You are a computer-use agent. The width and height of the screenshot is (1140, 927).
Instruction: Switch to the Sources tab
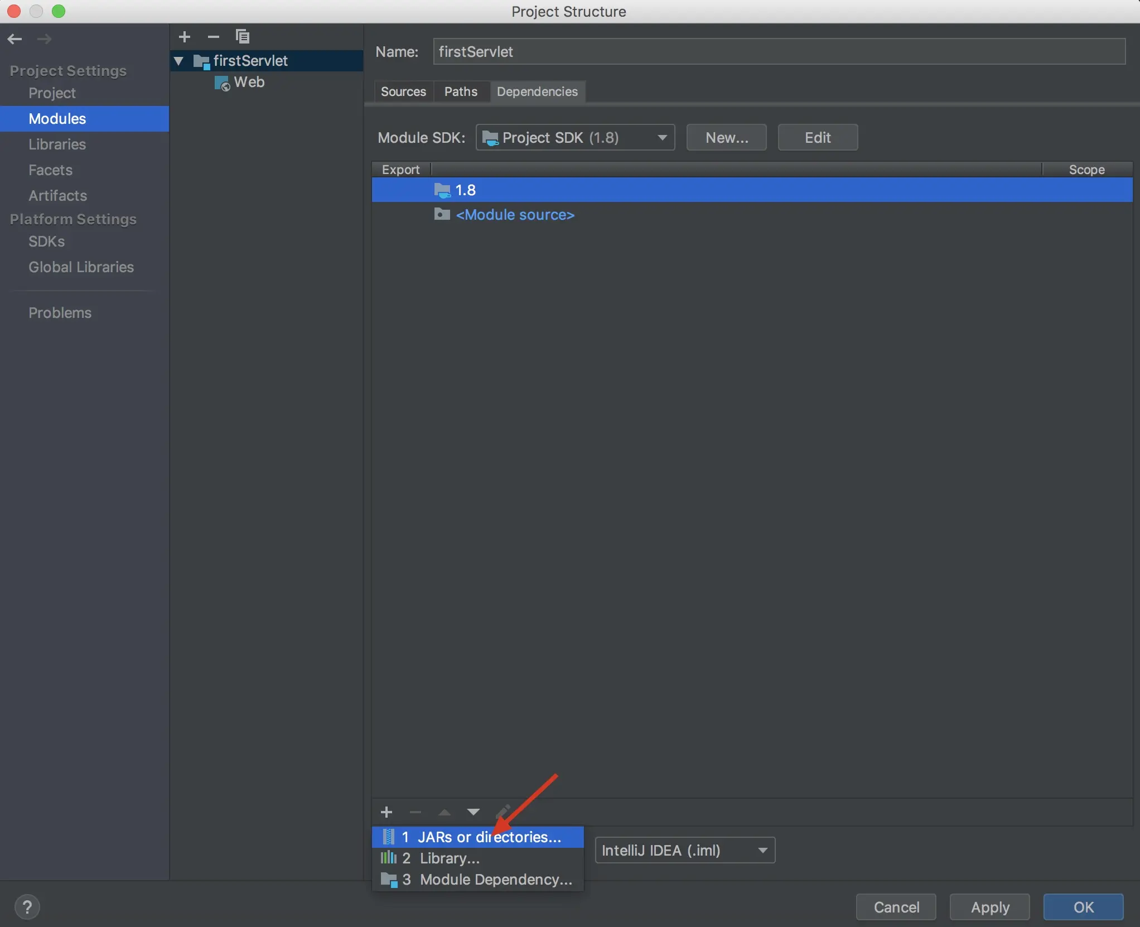[x=403, y=91]
